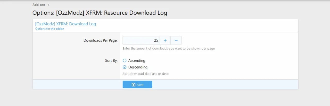Select the Ascending radio button

125,61
